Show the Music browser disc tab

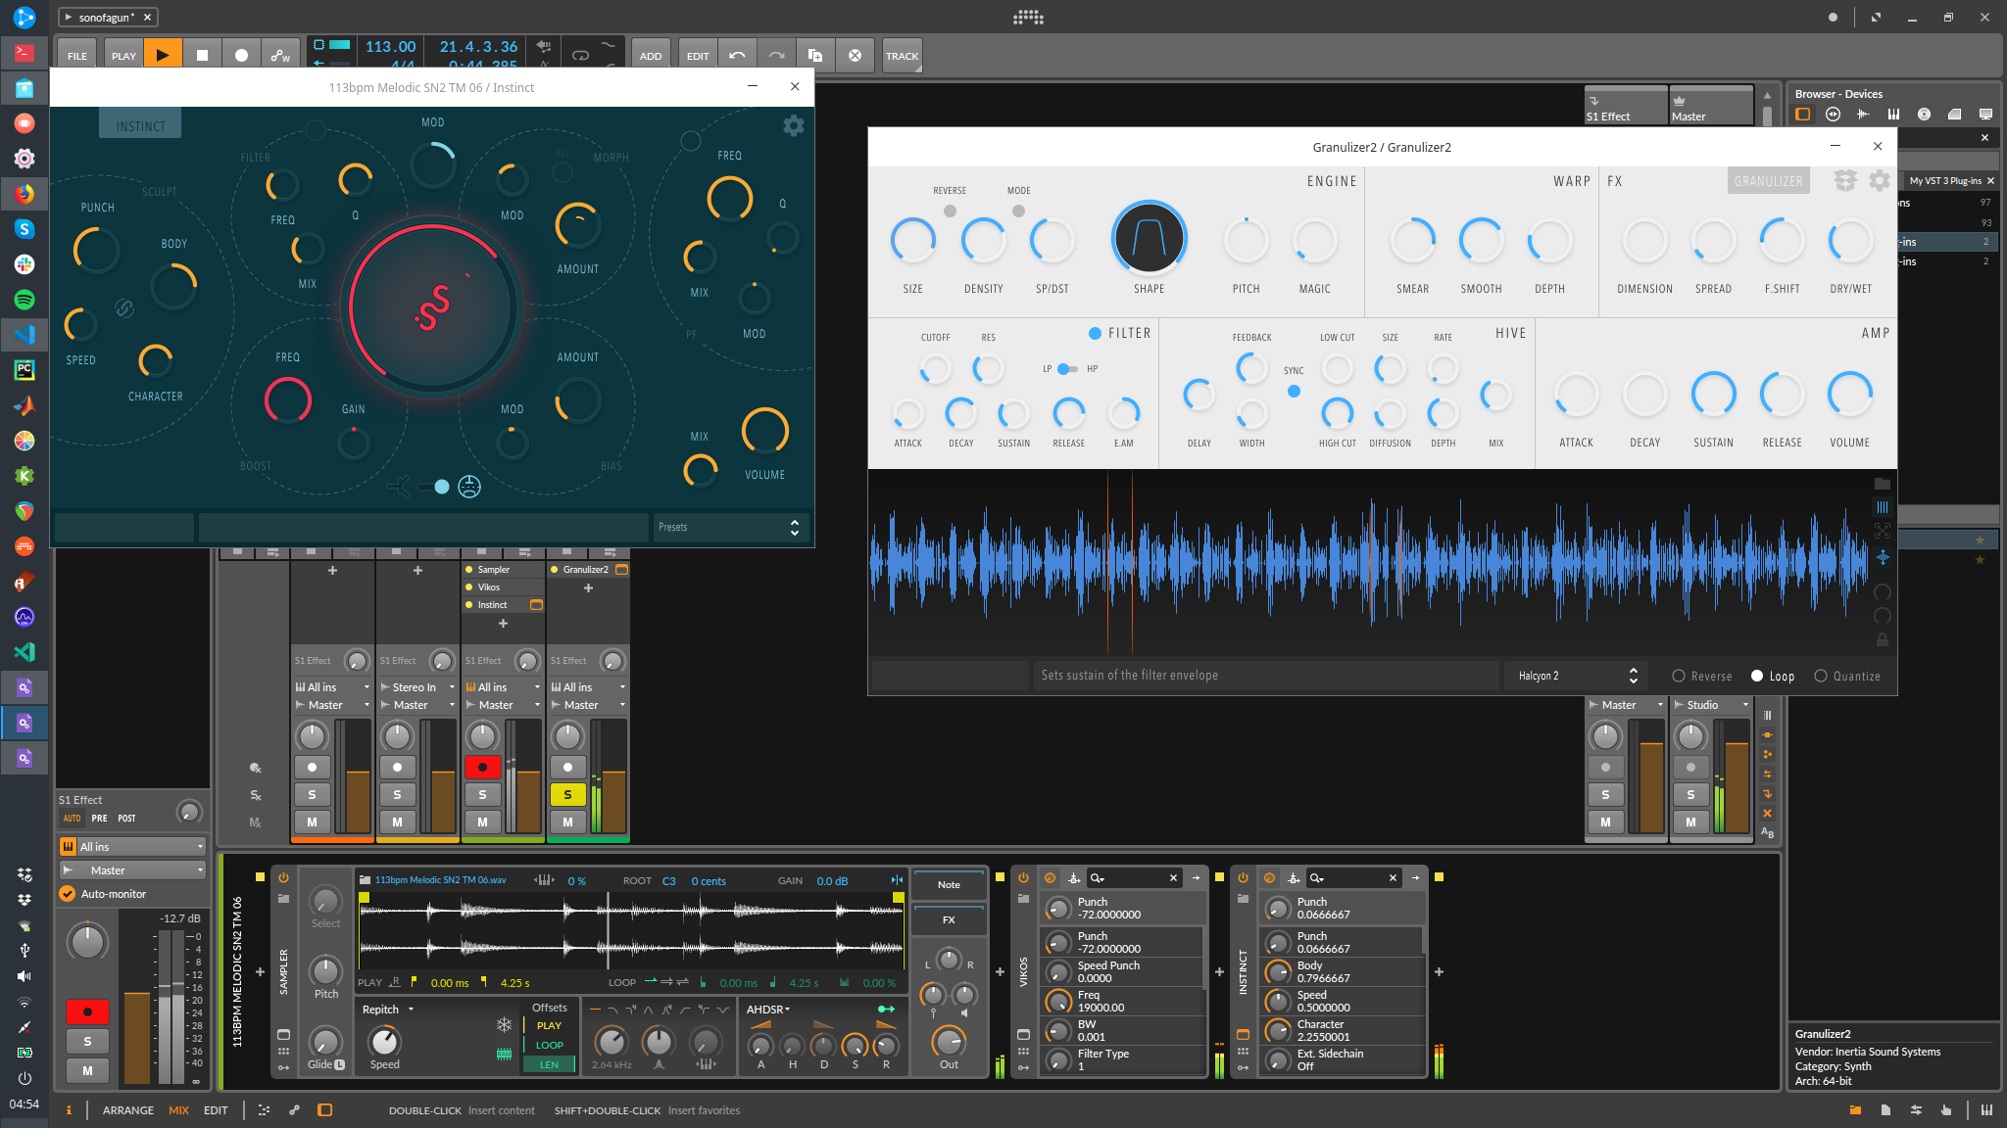coord(1924,115)
